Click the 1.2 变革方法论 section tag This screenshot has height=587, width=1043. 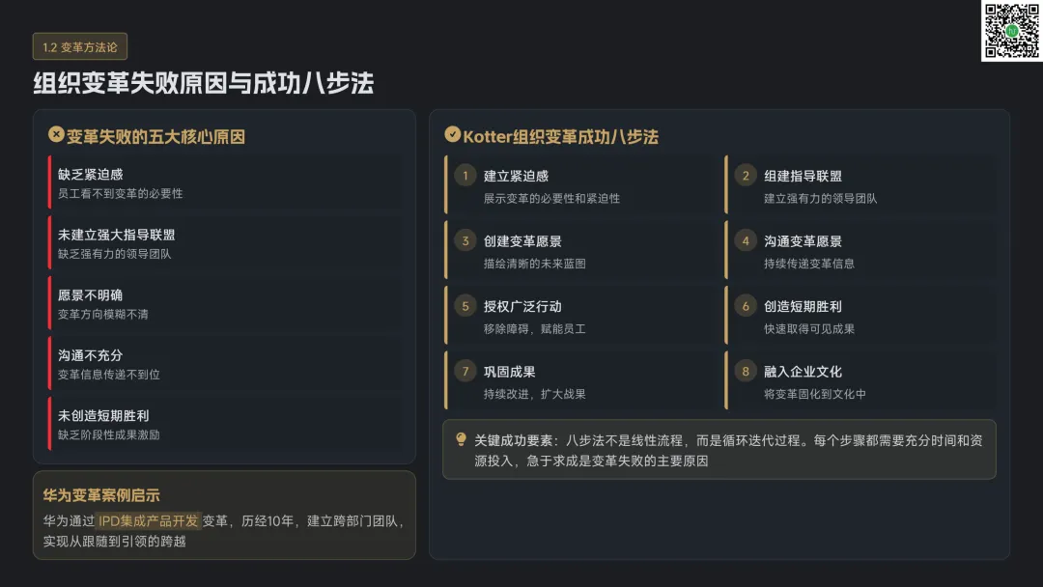[x=80, y=46]
